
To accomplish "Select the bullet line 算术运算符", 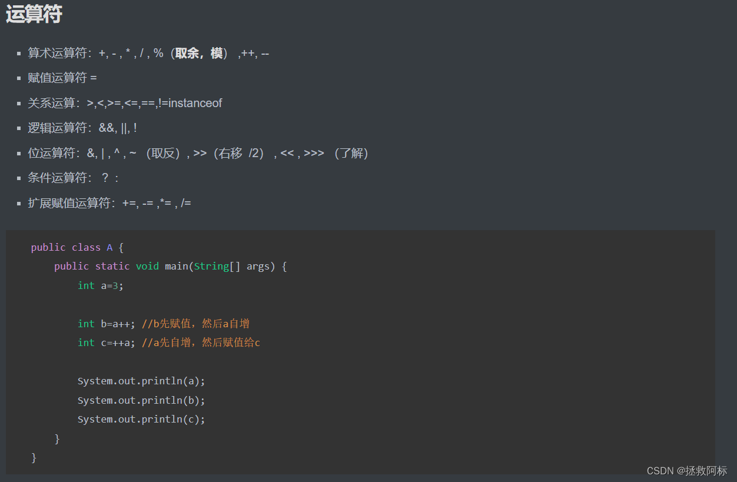I will (x=148, y=53).
